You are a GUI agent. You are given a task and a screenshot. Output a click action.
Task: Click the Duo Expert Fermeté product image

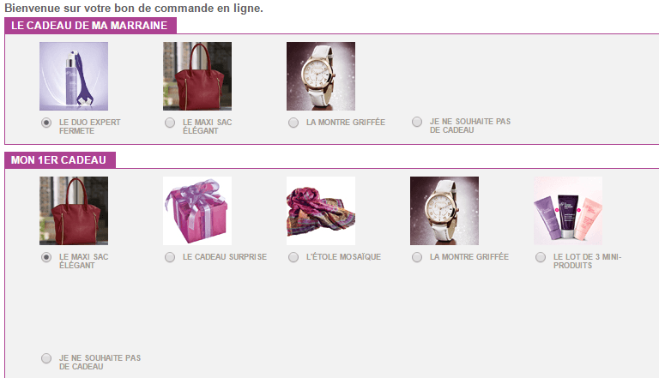pyautogui.click(x=74, y=76)
